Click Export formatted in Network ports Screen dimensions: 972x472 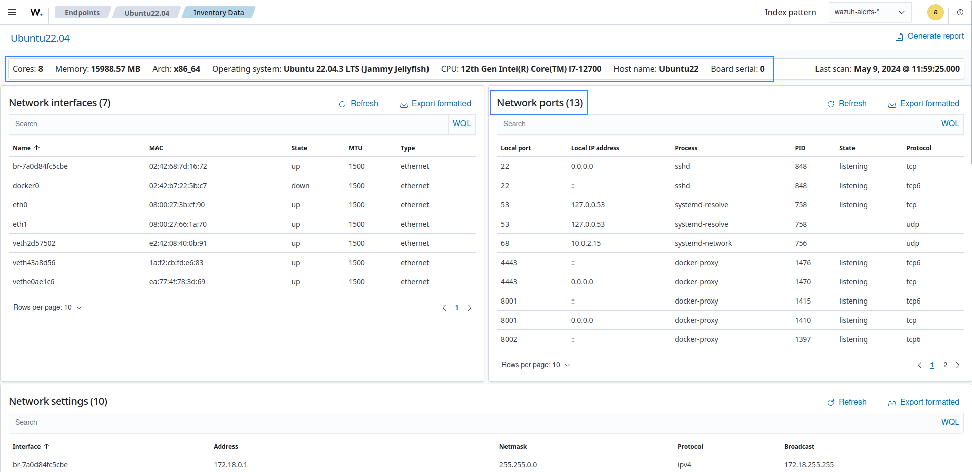(929, 103)
